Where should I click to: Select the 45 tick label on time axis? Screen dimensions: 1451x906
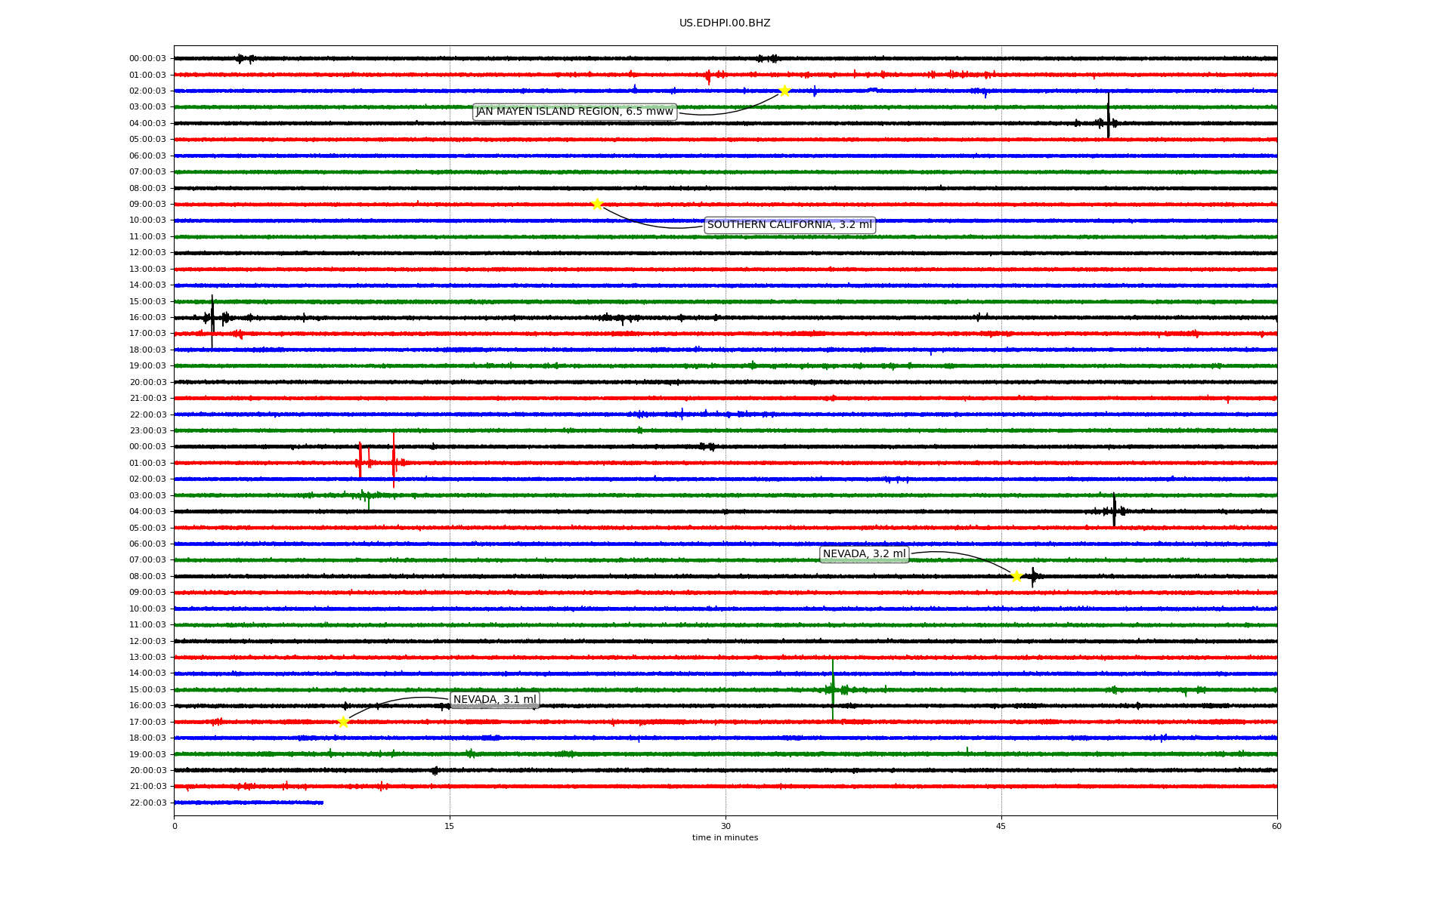1001,826
